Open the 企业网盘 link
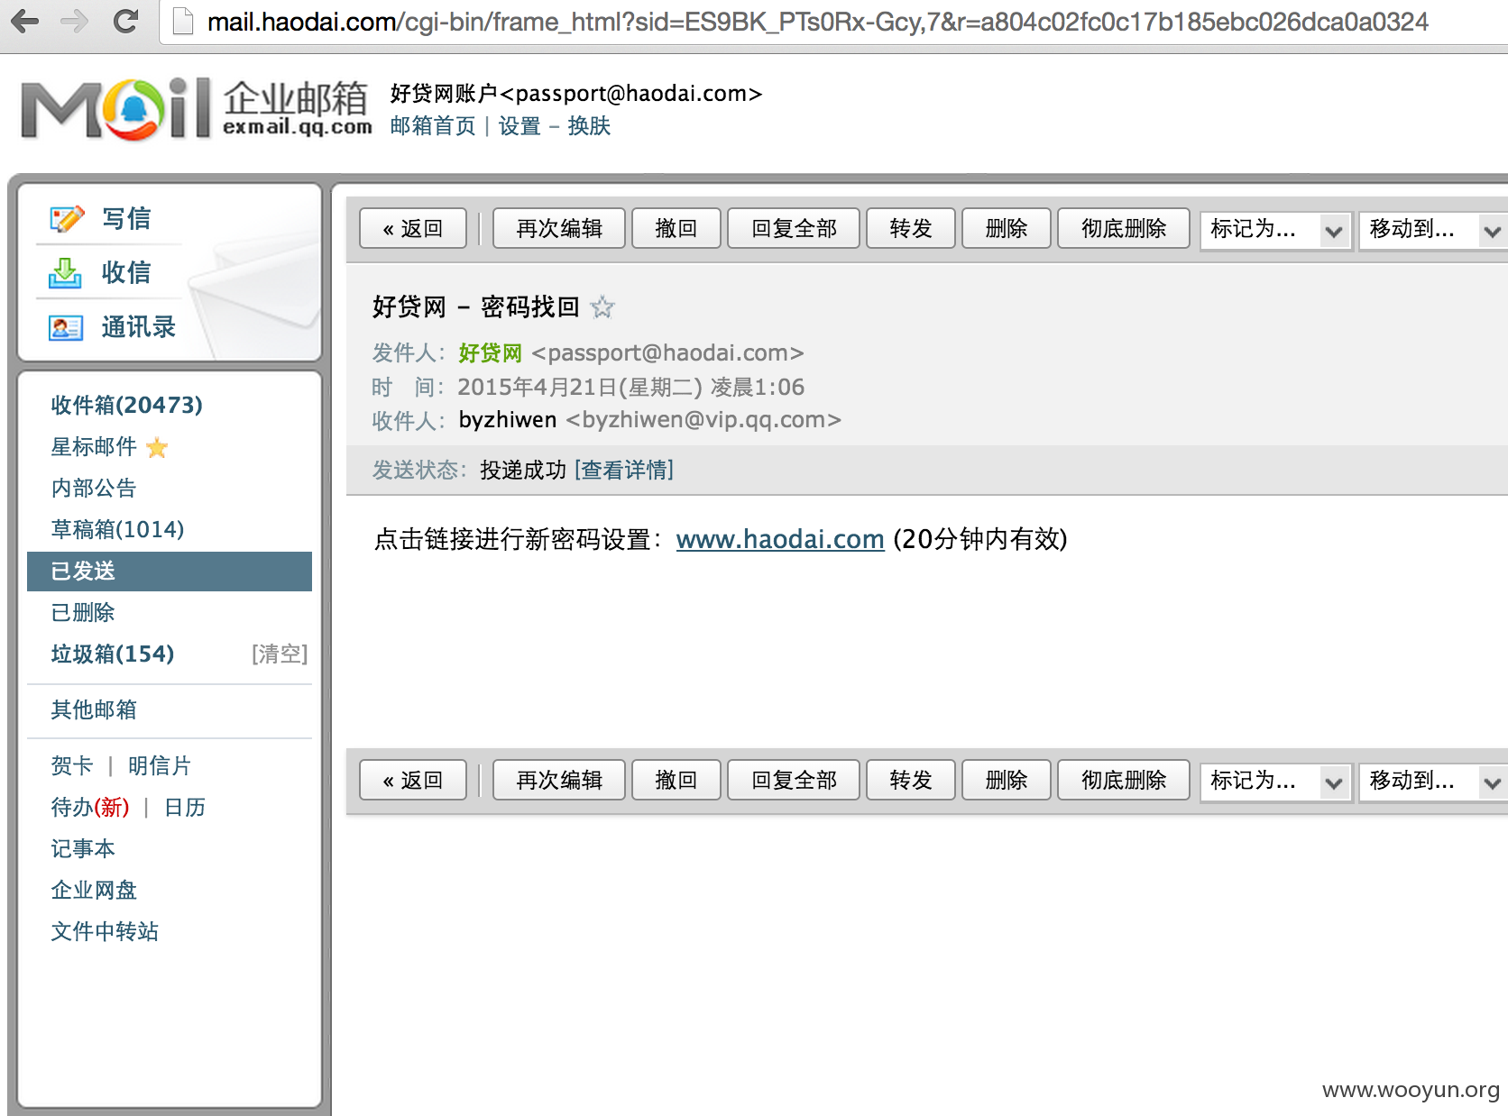This screenshot has width=1508, height=1116. tap(94, 891)
